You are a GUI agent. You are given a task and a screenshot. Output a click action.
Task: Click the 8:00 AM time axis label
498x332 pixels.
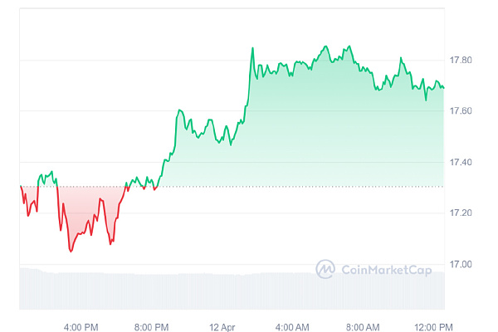click(x=363, y=325)
